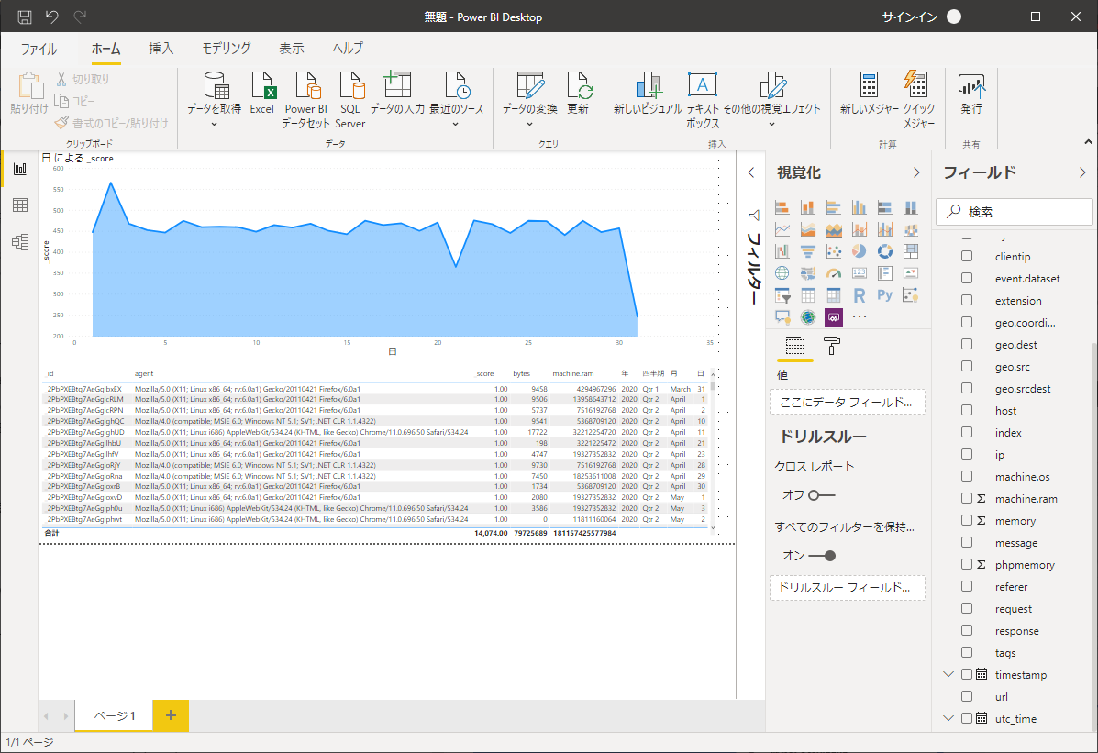Open more visuals (three dots)

[x=860, y=316]
